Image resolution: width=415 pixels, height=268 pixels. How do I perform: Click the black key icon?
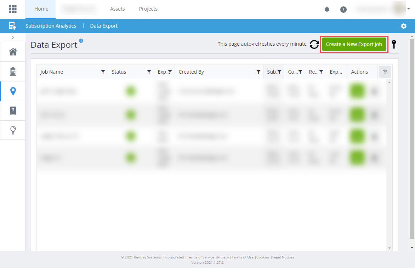point(394,45)
